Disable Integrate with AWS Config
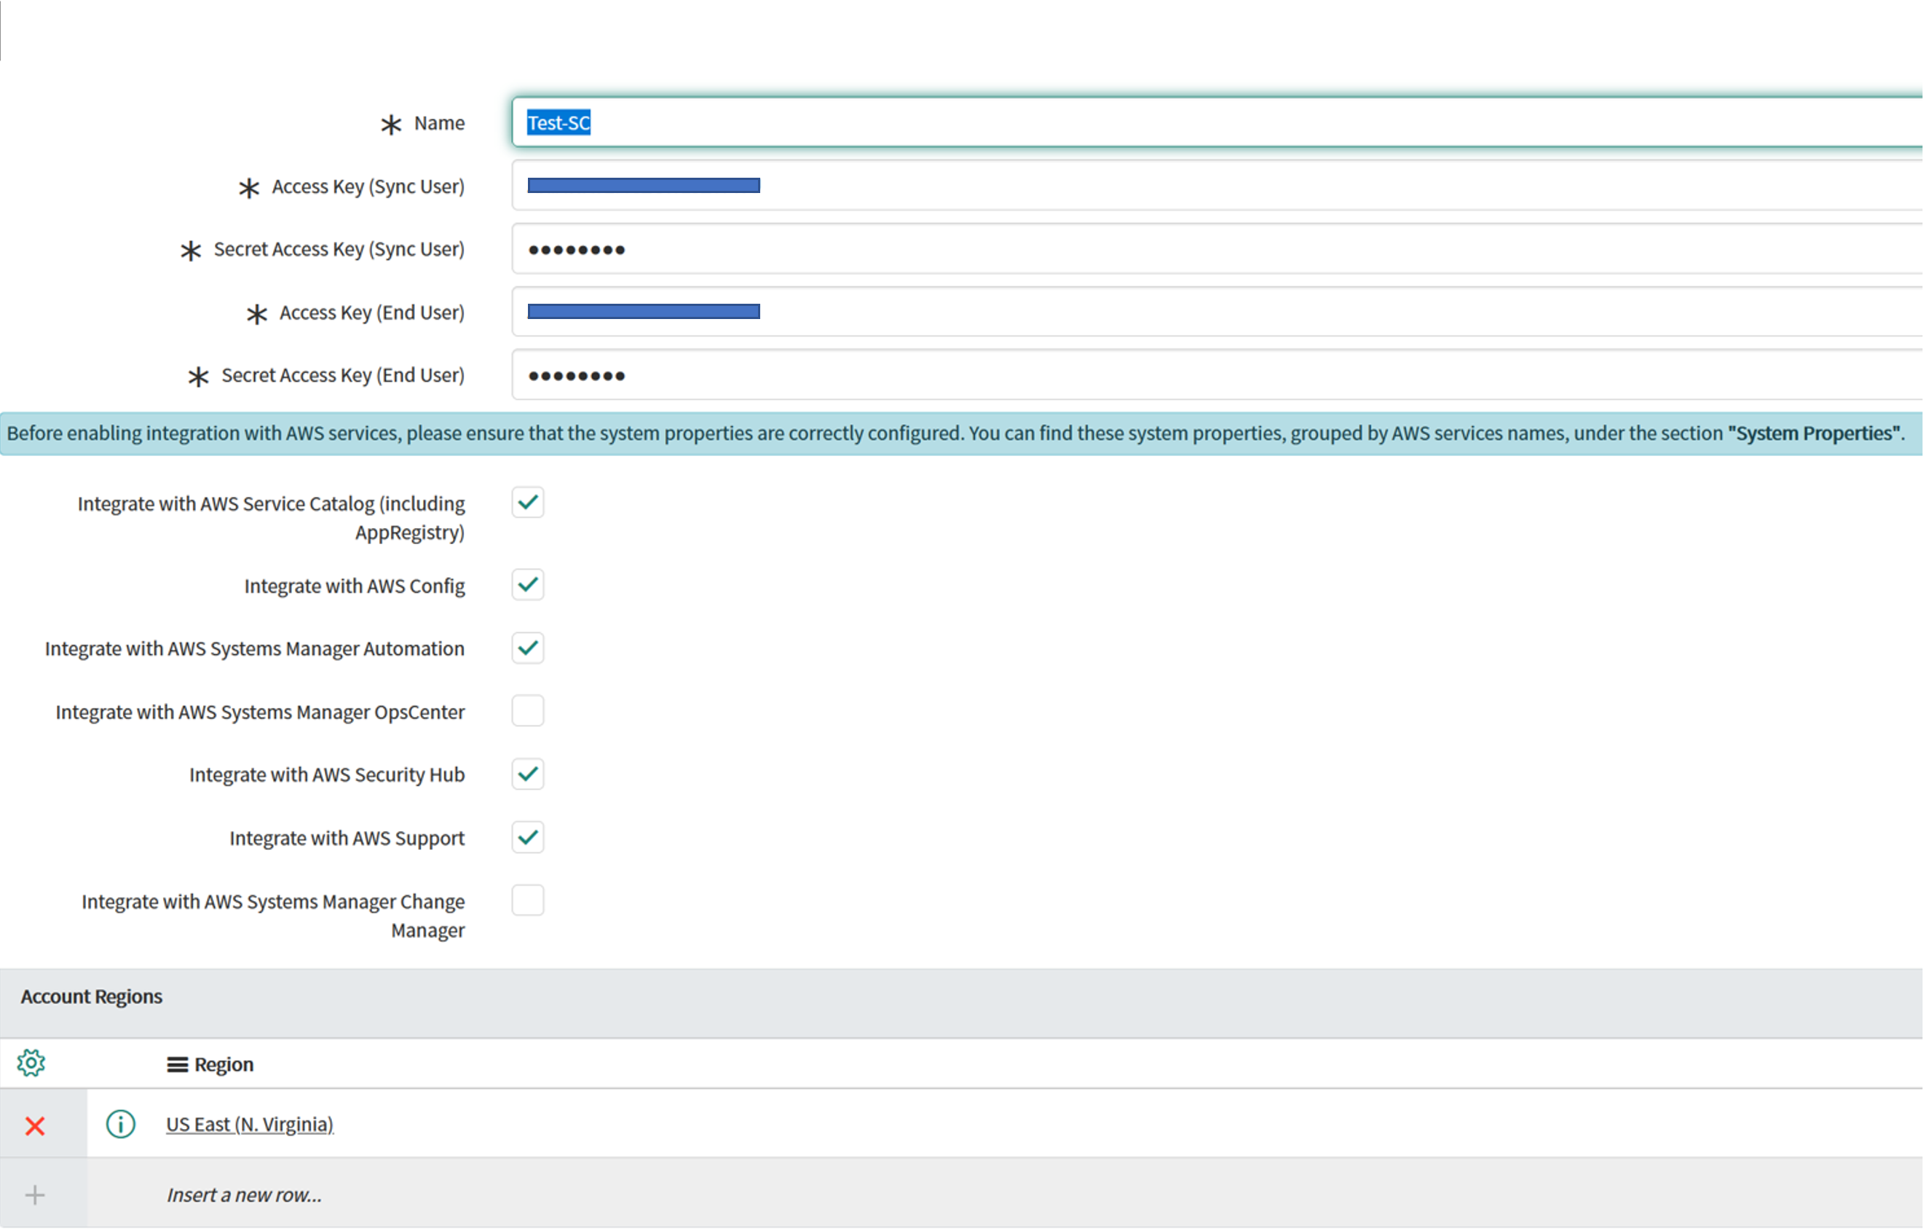The height and width of the screenshot is (1231, 1926). (527, 585)
